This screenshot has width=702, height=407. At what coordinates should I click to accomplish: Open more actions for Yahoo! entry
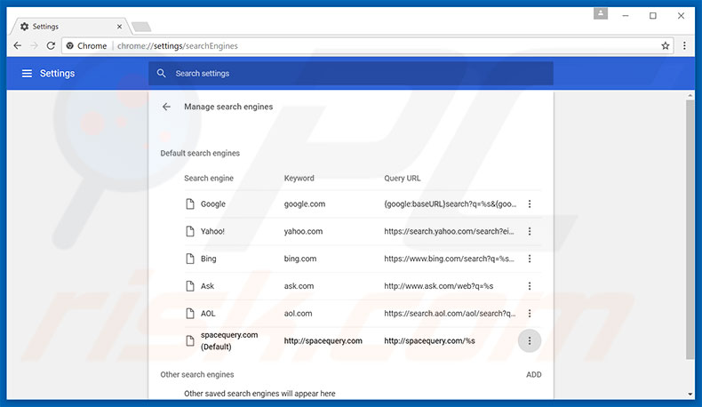point(530,232)
